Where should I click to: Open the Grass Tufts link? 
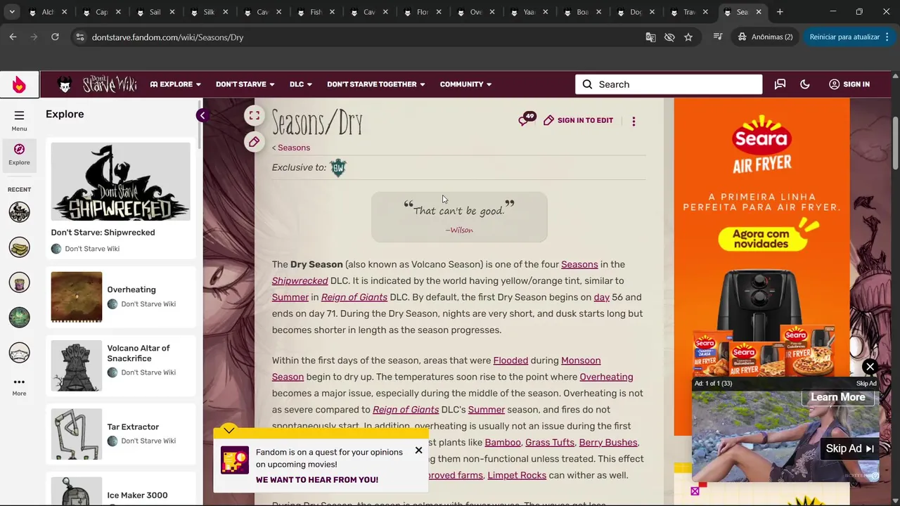pos(550,442)
